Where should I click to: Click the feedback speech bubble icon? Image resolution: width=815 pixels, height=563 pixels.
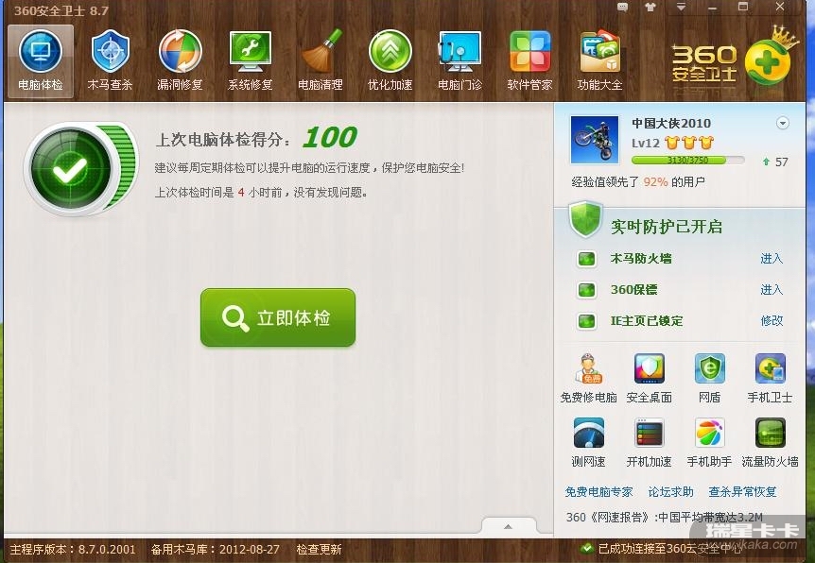(622, 8)
